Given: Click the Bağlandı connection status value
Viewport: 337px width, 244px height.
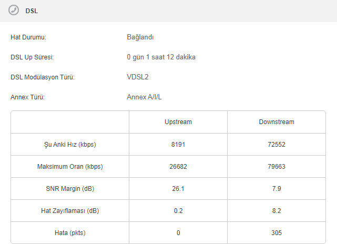Looking at the screenshot, I should (x=140, y=37).
